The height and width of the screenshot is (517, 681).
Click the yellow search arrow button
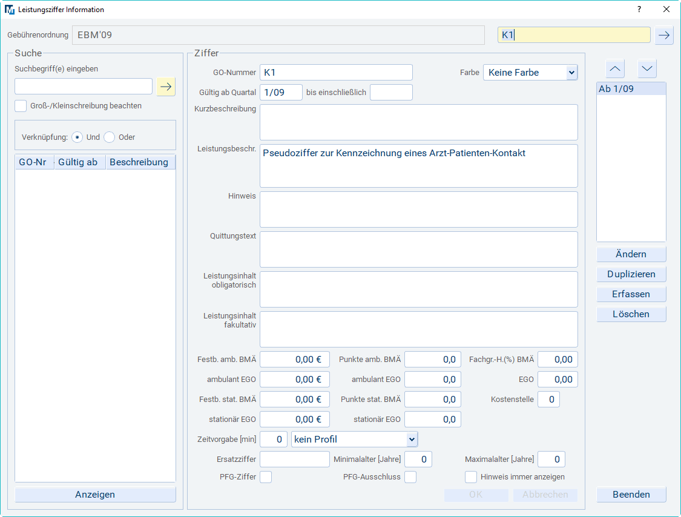[x=166, y=87]
